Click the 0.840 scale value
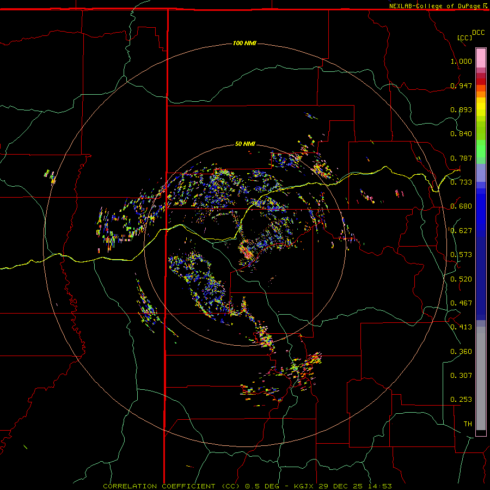Viewport: 490px width, 490px height. point(461,134)
